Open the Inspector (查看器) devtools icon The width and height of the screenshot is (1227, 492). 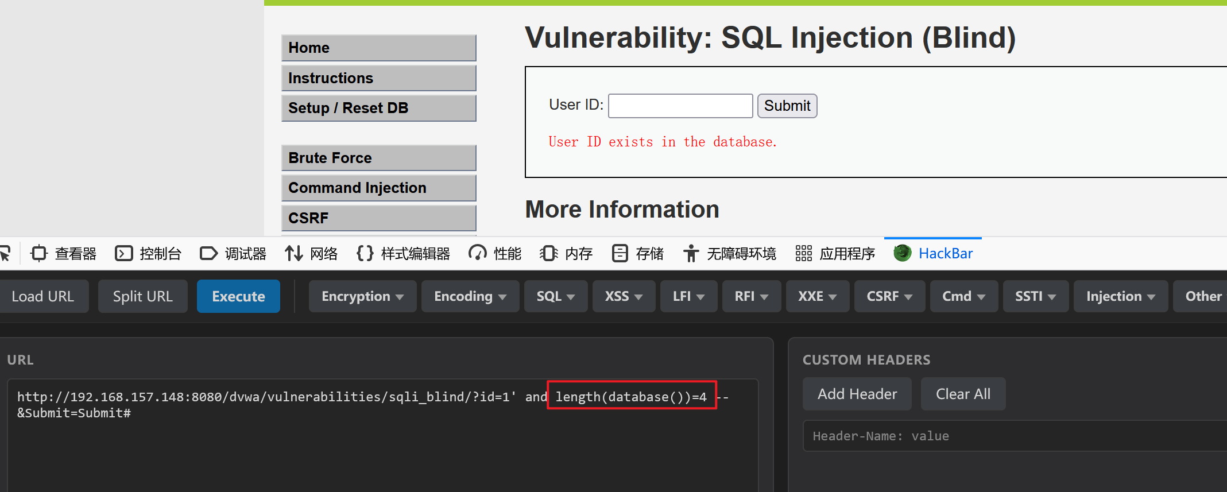39,253
